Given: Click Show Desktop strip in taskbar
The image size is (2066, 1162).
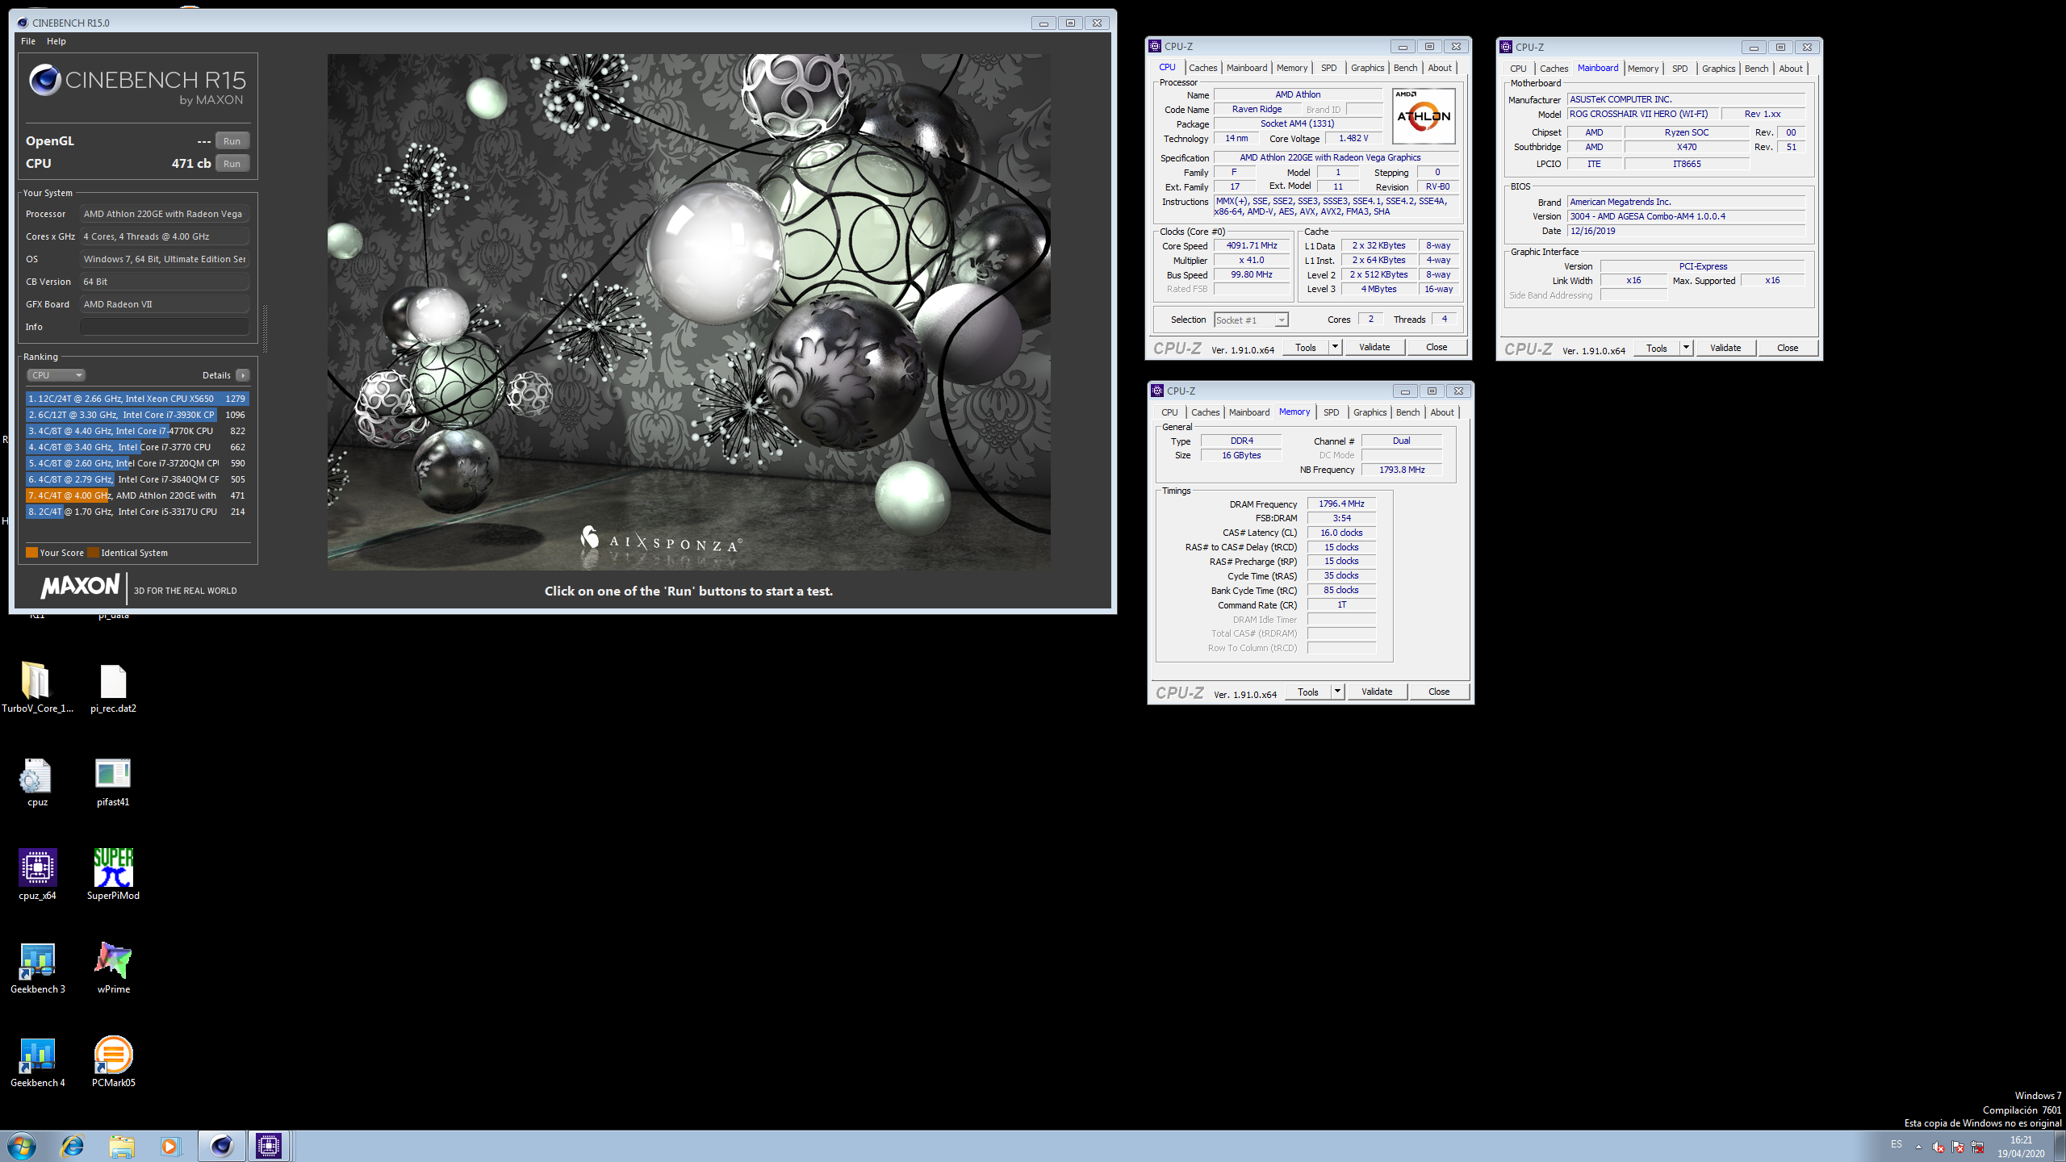Looking at the screenshot, I should 2060,1146.
